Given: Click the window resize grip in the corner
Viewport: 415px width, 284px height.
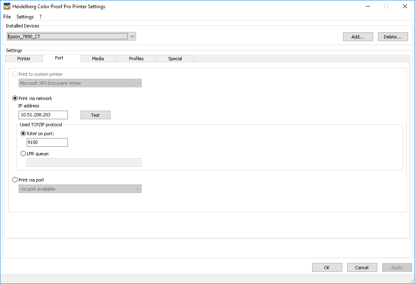Looking at the screenshot, I should point(413,282).
